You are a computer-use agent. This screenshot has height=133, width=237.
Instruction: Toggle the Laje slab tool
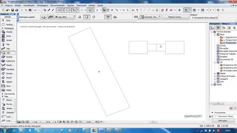[8, 53]
